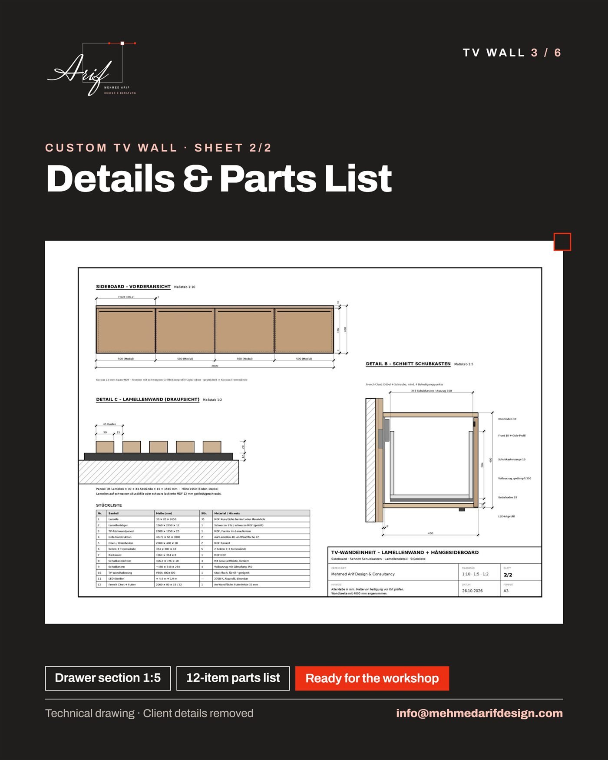Click the "TV-WANDEINHEIT – LAMELLENWAND + HÄNGESIDEBOARD" title block
The width and height of the screenshot is (608, 760).
coord(405,552)
